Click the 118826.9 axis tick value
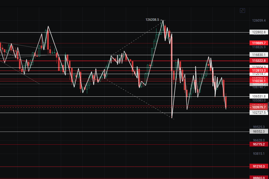 pos(259,47)
